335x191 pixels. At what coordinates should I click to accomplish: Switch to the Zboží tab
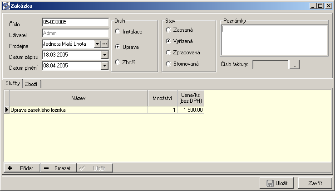point(31,84)
